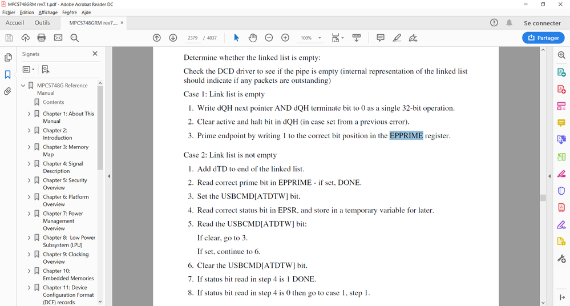Open Chapter 10: Embedded Memories bookmark
The image size is (570, 306).
tap(68, 275)
